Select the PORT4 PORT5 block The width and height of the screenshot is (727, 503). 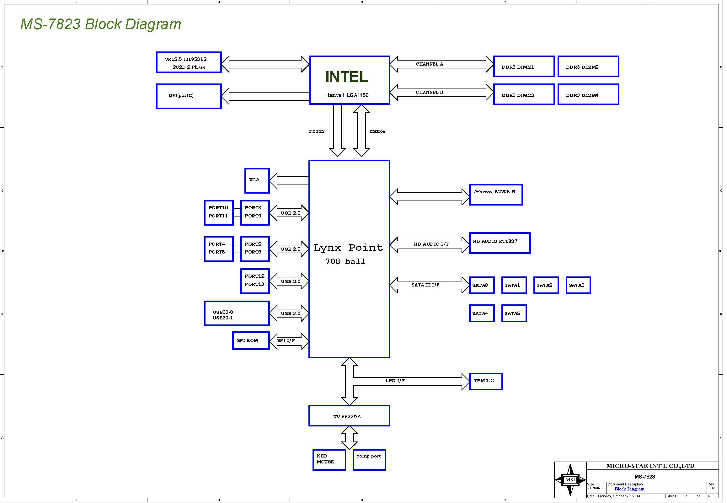click(x=219, y=249)
